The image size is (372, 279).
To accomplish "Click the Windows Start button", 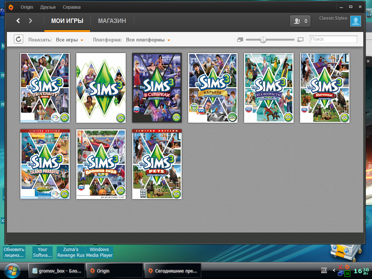I will pyautogui.click(x=13, y=271).
